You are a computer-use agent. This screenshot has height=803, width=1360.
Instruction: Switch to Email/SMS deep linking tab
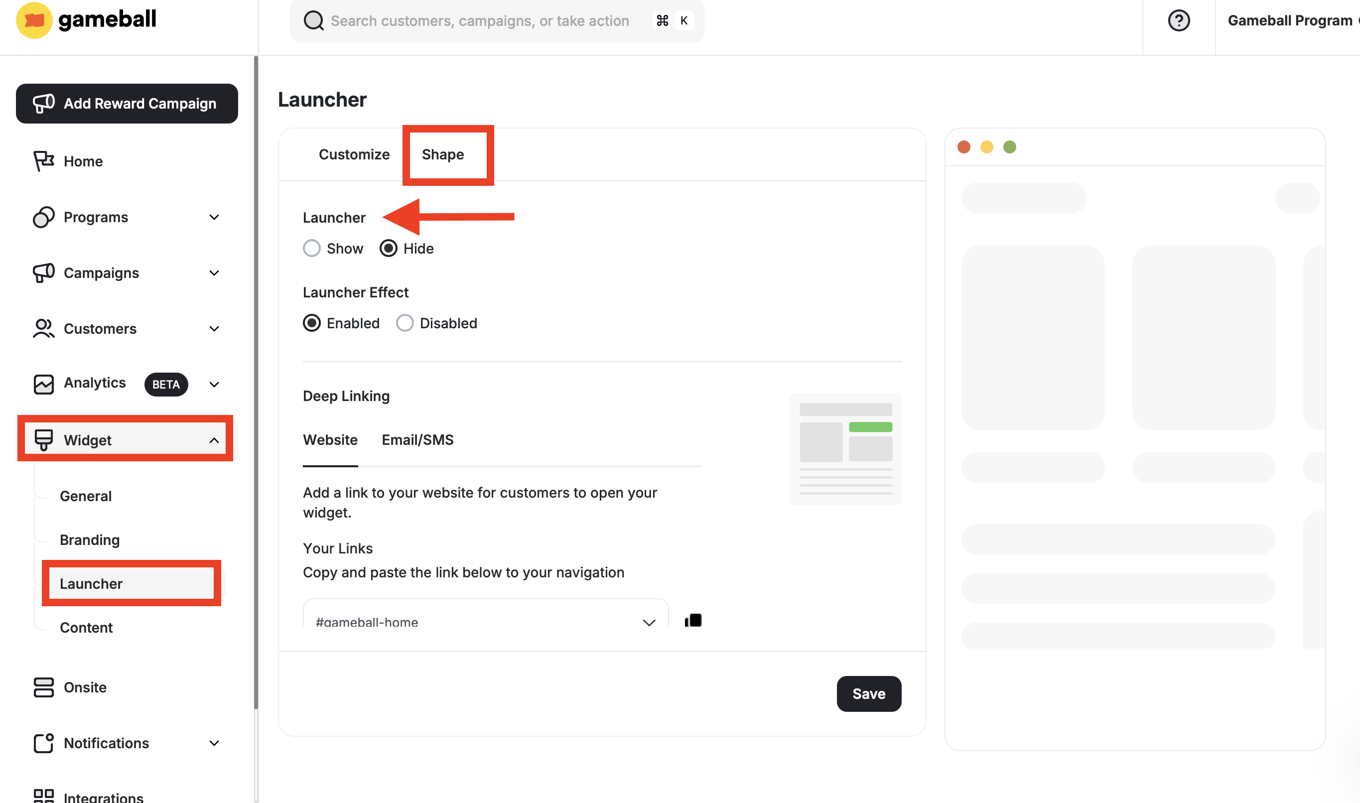pyautogui.click(x=417, y=439)
